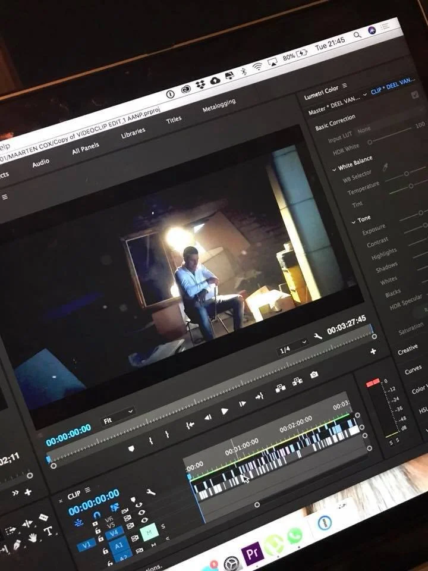Step forward one frame
The image size is (428, 571).
pyautogui.click(x=243, y=403)
